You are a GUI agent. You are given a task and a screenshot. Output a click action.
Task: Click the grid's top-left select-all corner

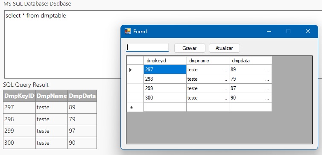pyautogui.click(x=135, y=61)
